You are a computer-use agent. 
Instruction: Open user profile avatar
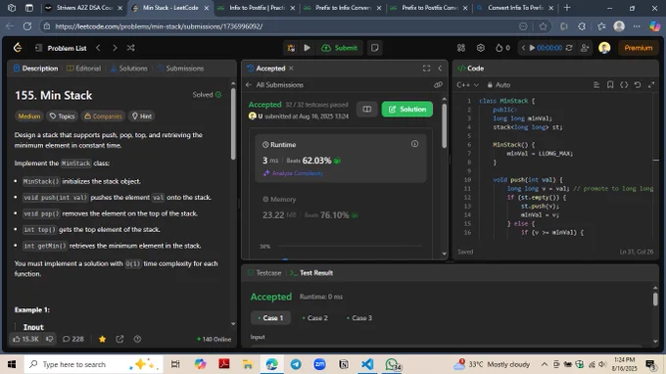pos(604,48)
